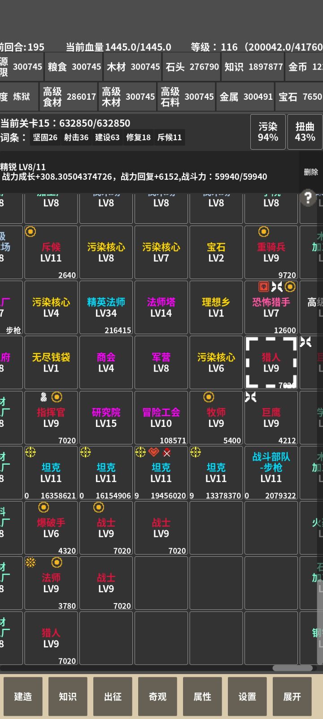The width and height of the screenshot is (323, 719).
Task: Select the 污染核心 LV7 tile
Action: click(x=161, y=253)
